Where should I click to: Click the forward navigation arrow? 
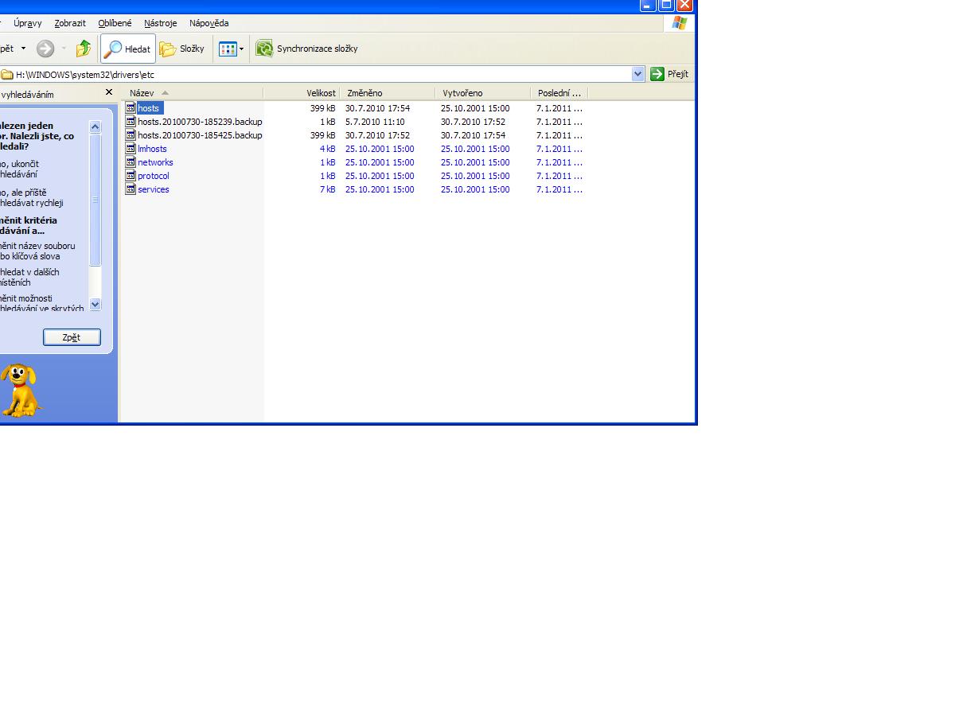pos(45,49)
